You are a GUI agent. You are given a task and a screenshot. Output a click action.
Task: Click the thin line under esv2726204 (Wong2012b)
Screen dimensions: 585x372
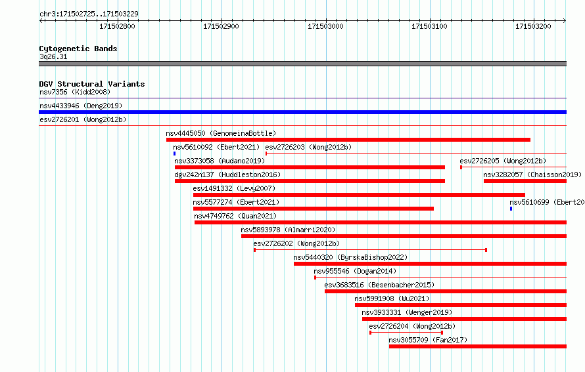406,333
